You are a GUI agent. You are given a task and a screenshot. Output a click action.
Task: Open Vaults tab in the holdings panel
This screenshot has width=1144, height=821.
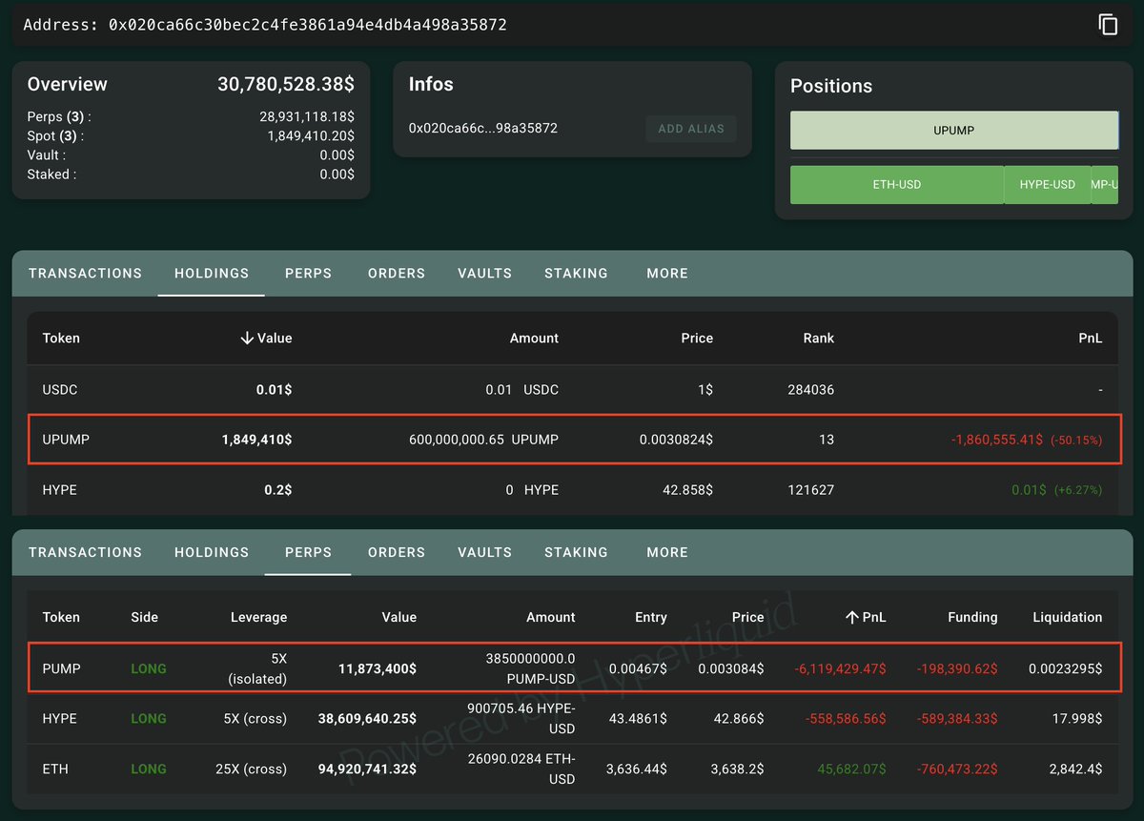click(x=484, y=273)
